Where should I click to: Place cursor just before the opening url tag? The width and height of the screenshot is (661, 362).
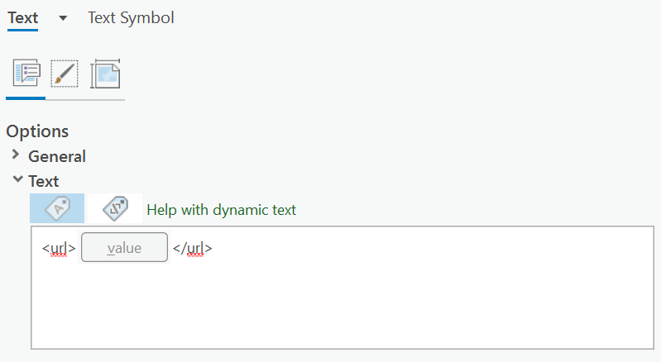click(x=41, y=248)
